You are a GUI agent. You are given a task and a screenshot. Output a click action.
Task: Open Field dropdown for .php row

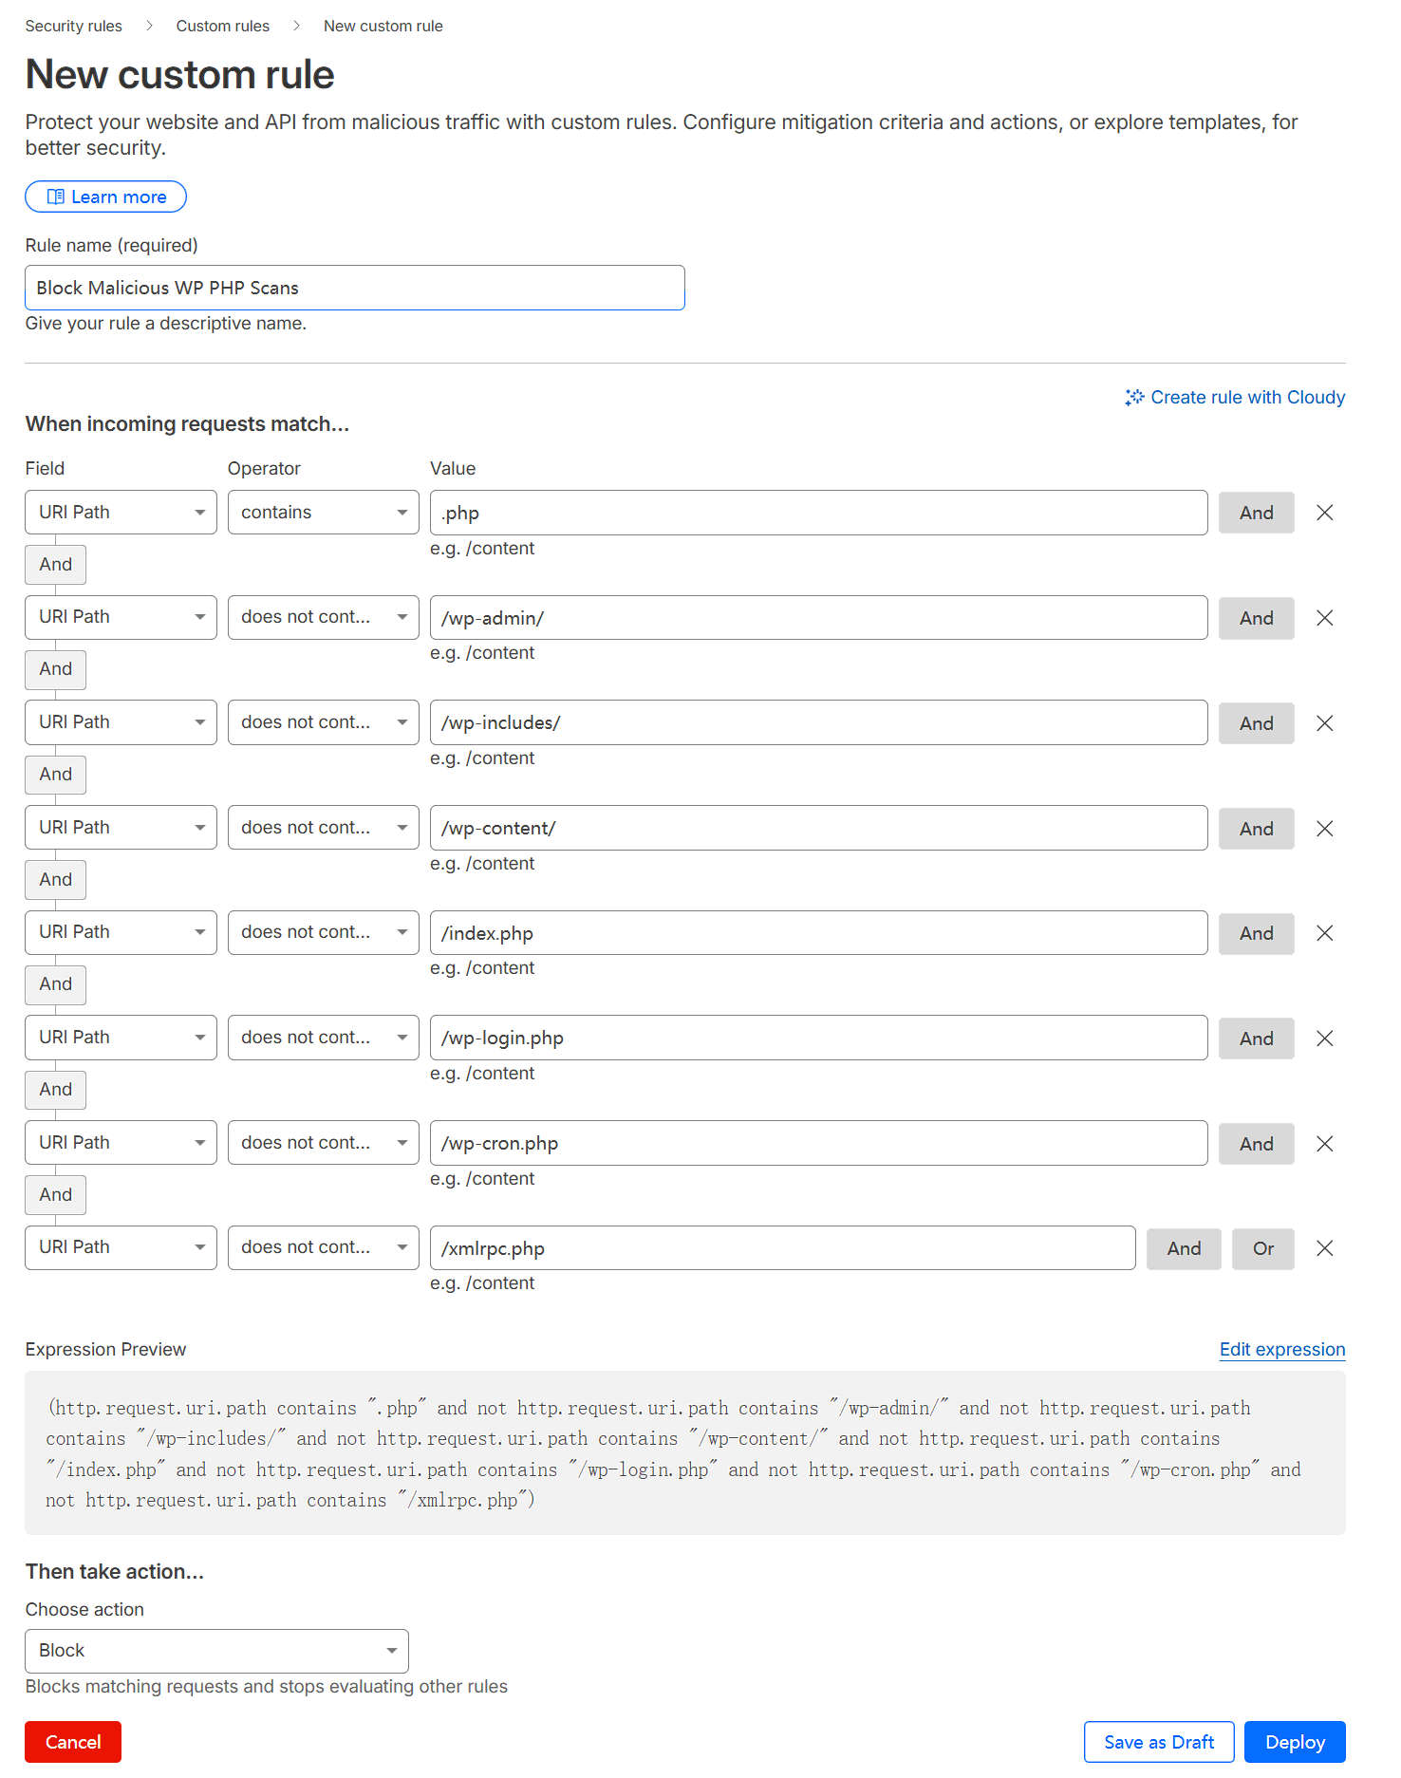[121, 513]
